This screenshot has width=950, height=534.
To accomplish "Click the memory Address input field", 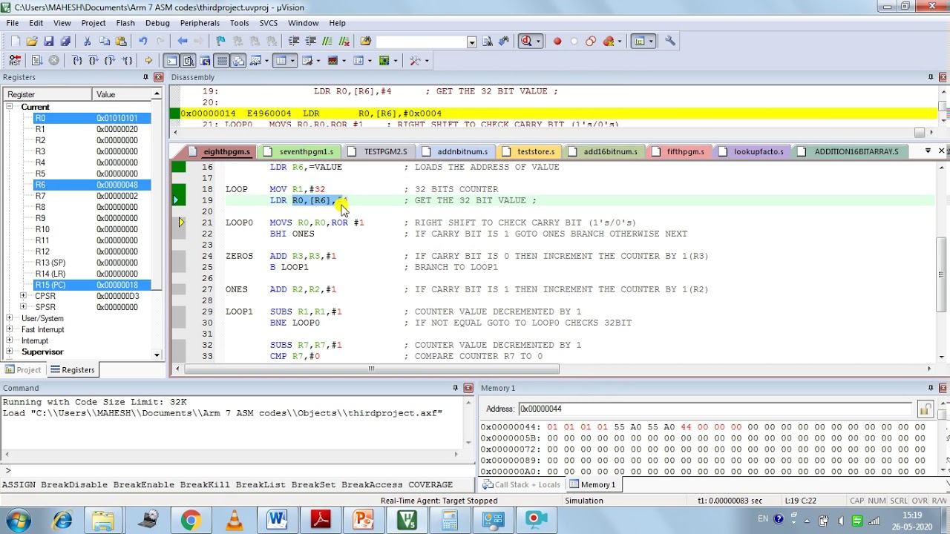I will [x=715, y=409].
